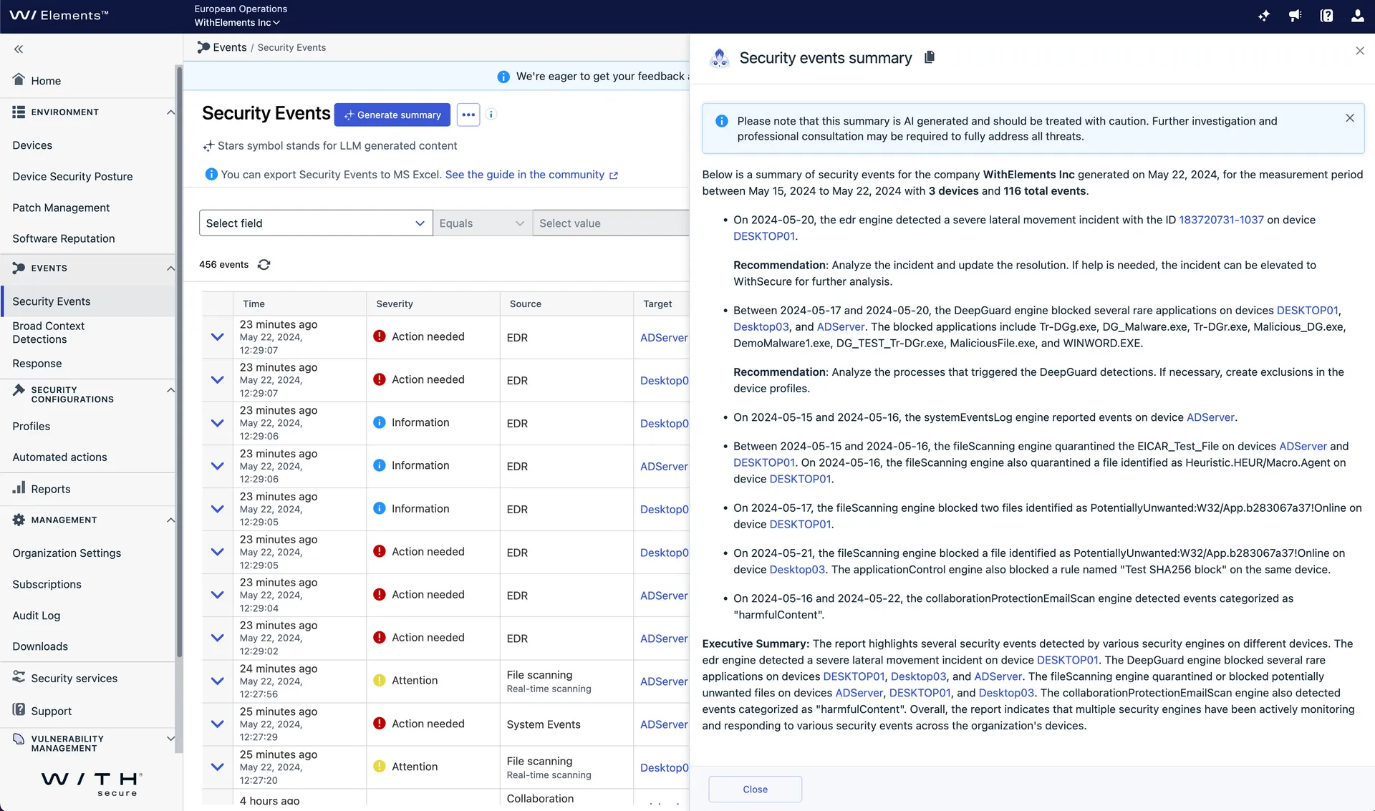Collapse sidebar with double chevron icon
The image size is (1375, 811).
point(19,49)
